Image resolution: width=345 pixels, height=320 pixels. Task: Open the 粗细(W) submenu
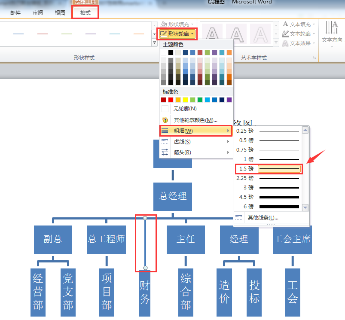pyautogui.click(x=196, y=131)
